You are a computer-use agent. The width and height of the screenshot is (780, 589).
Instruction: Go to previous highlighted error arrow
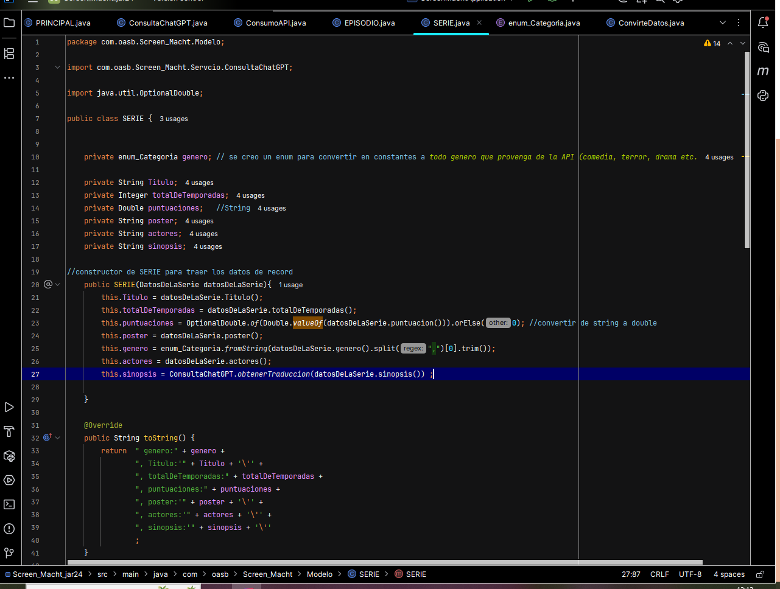(730, 44)
